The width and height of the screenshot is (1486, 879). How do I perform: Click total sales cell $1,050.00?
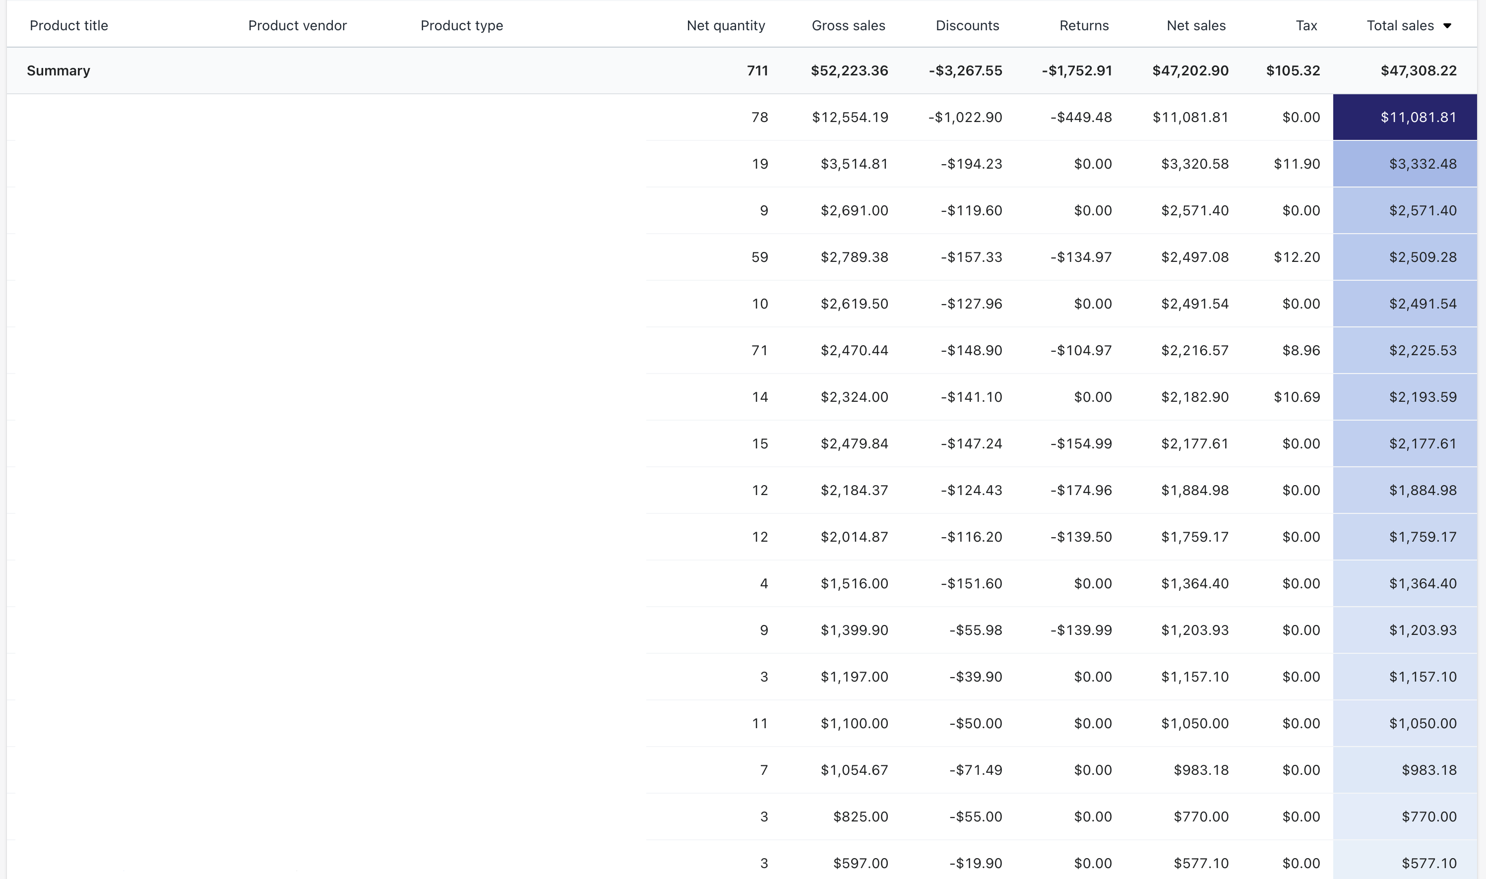[1405, 723]
